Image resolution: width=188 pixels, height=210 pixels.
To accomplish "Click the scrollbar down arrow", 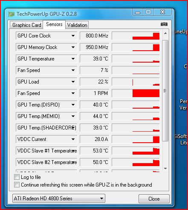I will pyautogui.click(x=165, y=169).
